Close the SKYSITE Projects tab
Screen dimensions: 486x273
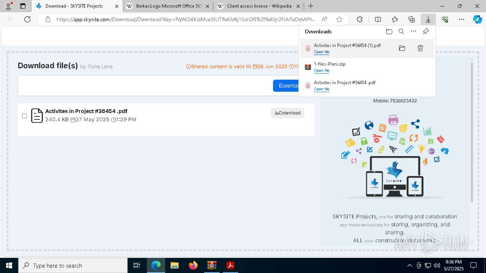point(117,6)
